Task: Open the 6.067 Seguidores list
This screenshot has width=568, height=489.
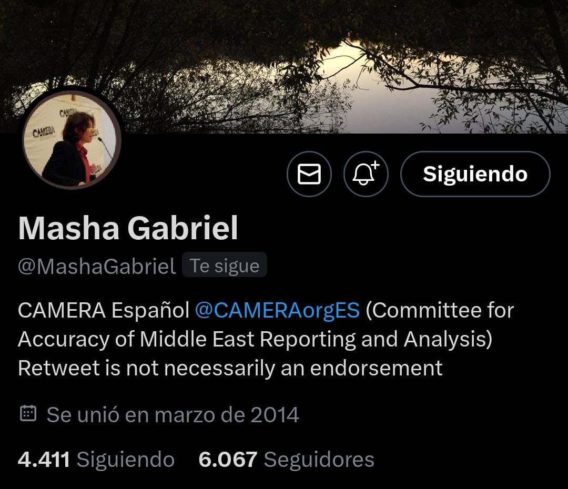Action: pos(286,460)
